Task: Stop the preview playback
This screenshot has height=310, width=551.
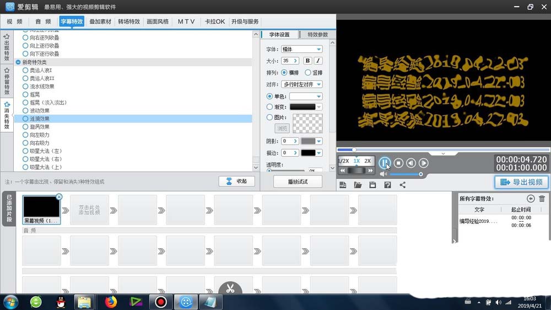Action: click(398, 163)
